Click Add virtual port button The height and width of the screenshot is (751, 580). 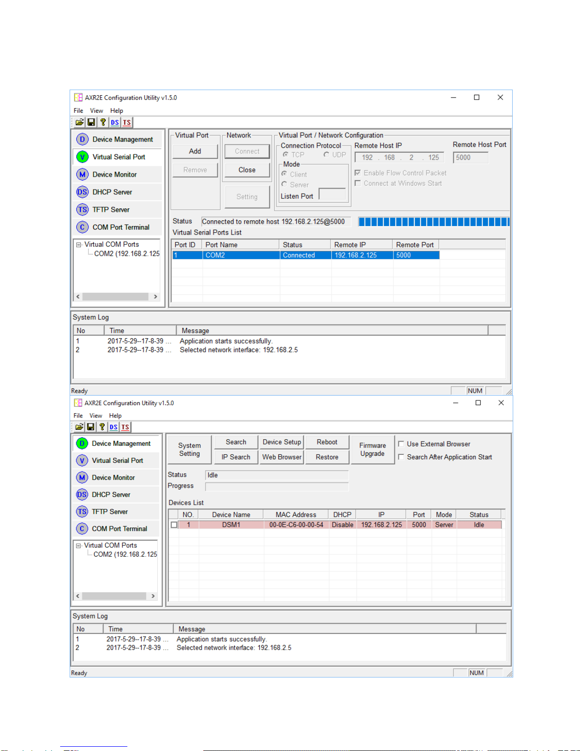click(x=195, y=151)
